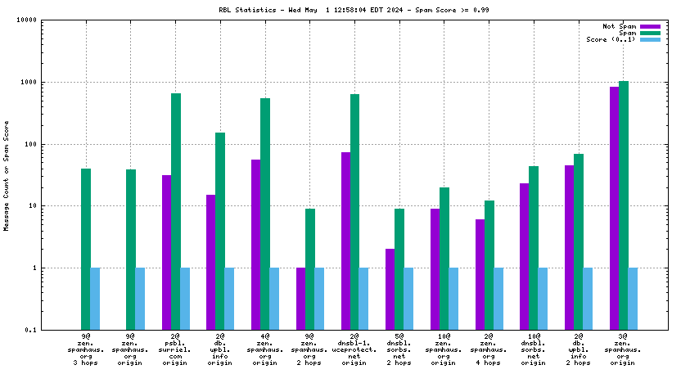The height and width of the screenshot is (383, 681).
Task: Select the purple bar for dnsbl.sorbs.net 2 hops
Action: (x=390, y=289)
